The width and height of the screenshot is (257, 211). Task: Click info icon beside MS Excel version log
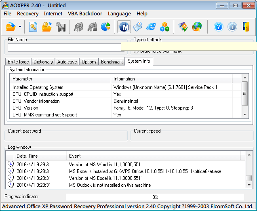[11, 178]
